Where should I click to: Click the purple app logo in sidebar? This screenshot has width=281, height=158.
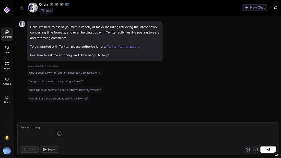coord(7,10)
